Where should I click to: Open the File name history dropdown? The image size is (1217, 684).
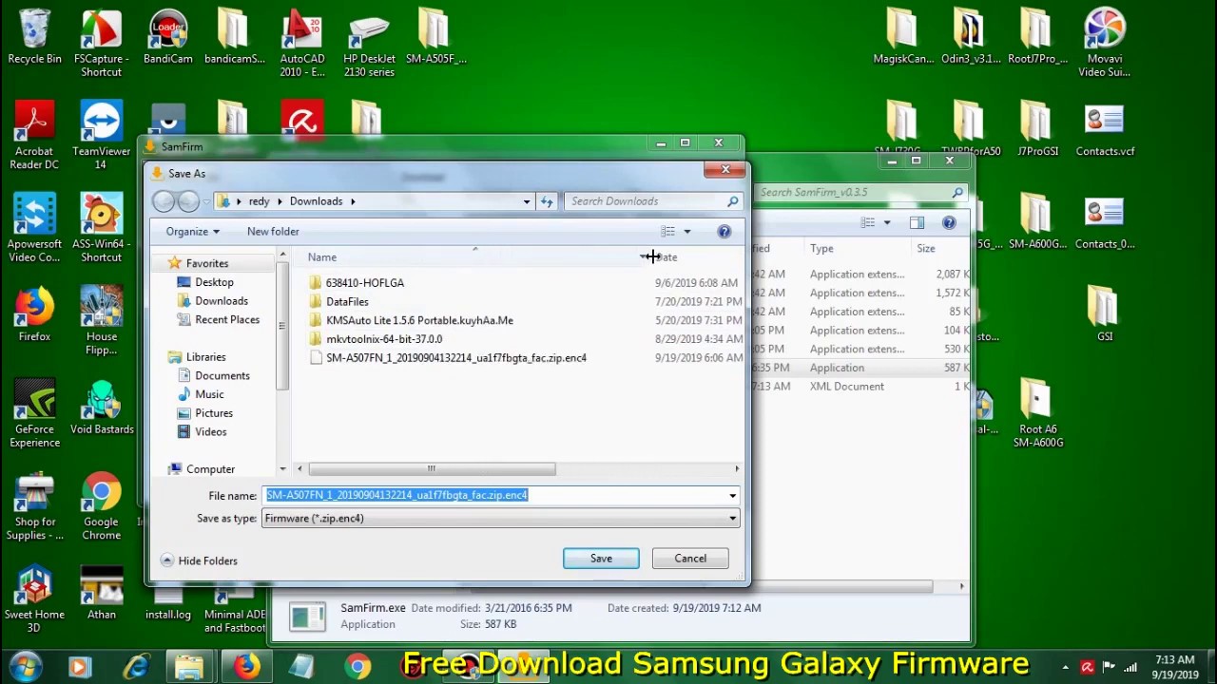[x=732, y=496]
